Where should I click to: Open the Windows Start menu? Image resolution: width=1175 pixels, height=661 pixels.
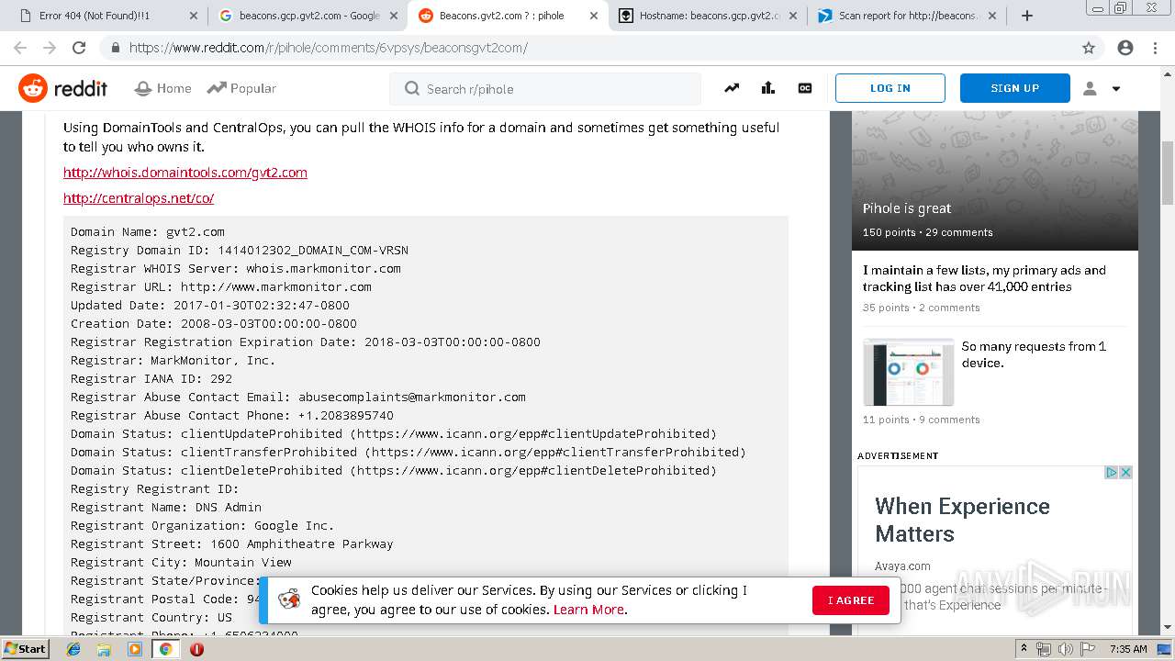click(26, 648)
